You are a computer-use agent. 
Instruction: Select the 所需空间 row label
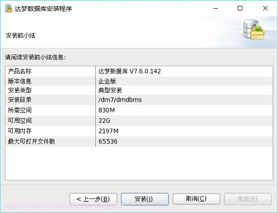(x=20, y=110)
